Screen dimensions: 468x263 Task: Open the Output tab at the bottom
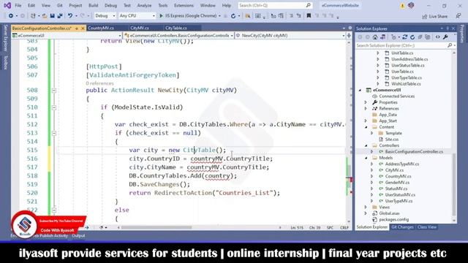click(x=78, y=236)
